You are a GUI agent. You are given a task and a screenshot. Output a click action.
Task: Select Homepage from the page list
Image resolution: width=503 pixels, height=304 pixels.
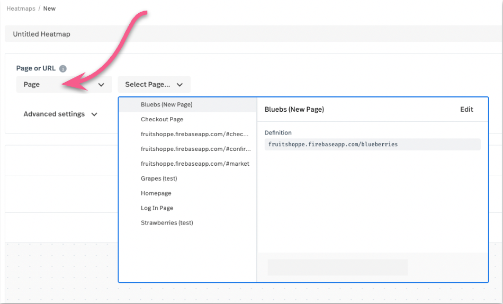click(156, 193)
